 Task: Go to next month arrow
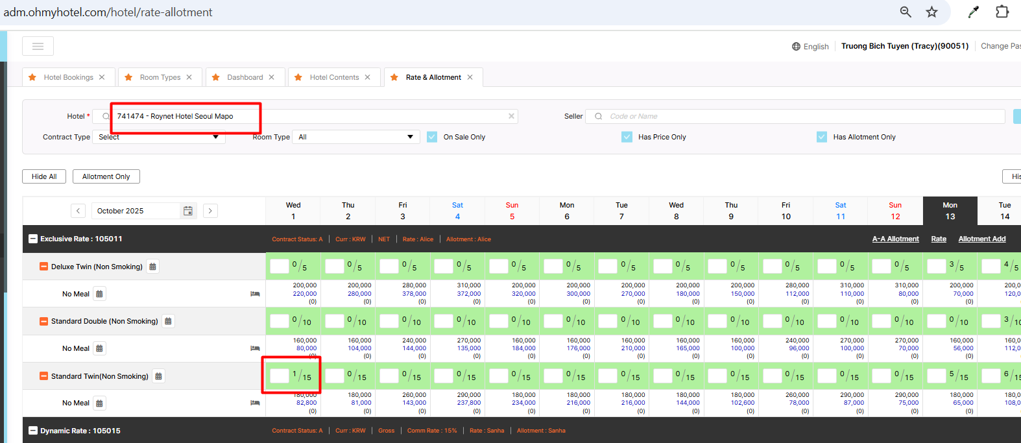coord(210,211)
